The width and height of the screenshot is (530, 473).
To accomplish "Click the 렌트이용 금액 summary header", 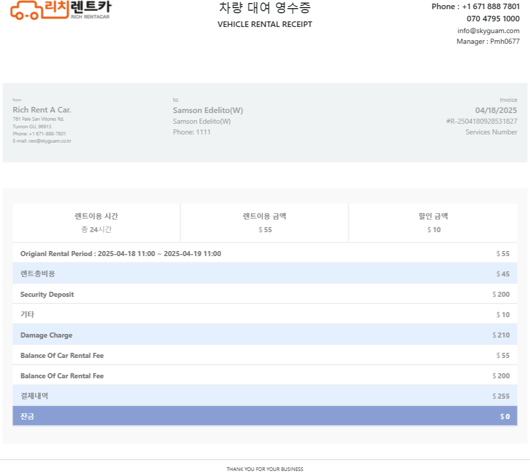I will 264,216.
